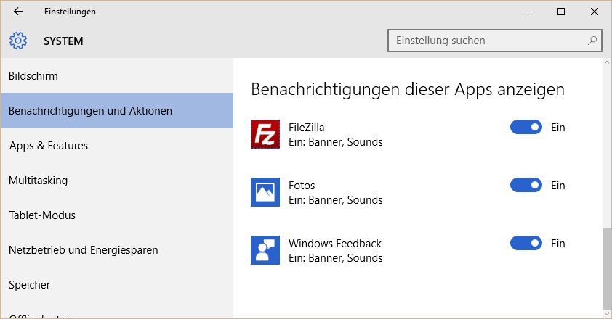Open Tablet-Modus settings

[x=42, y=215]
